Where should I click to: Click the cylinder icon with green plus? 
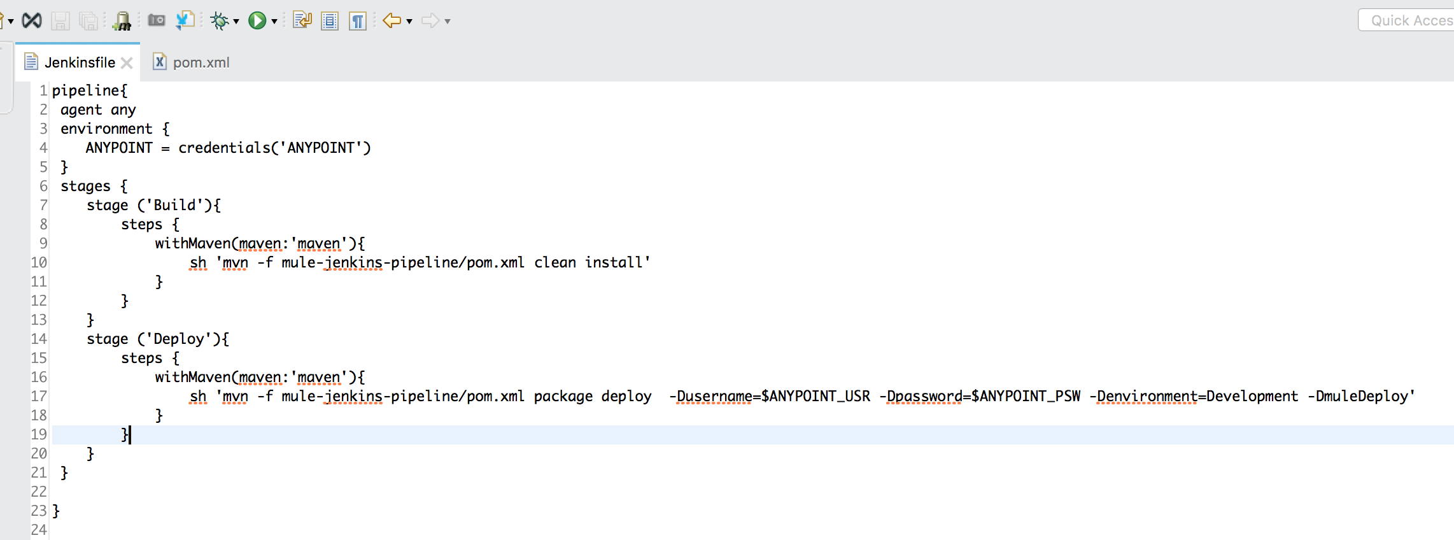coord(122,21)
